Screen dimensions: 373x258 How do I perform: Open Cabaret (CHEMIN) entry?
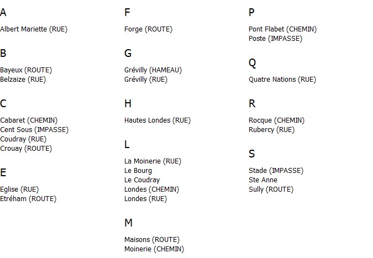29,120
